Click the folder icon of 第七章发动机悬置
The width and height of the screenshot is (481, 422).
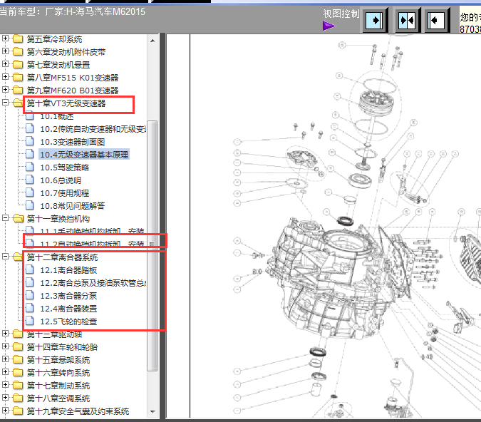pos(18,65)
